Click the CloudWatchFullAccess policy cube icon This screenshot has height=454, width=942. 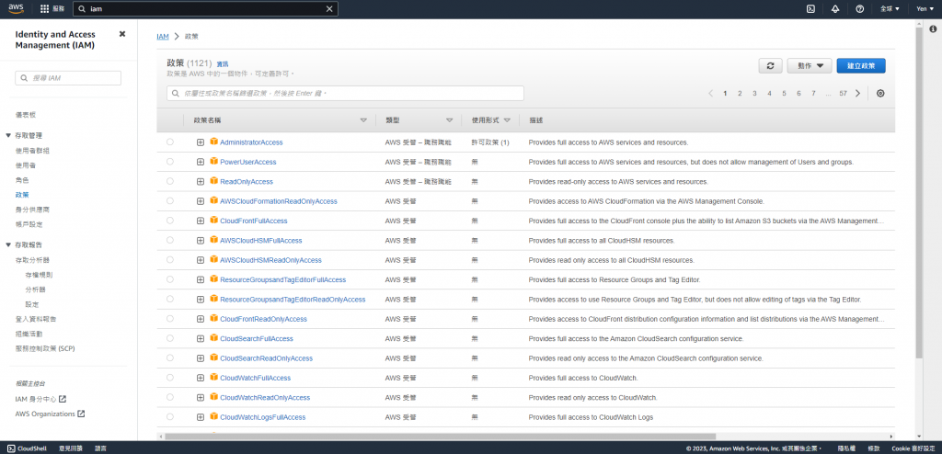point(213,377)
